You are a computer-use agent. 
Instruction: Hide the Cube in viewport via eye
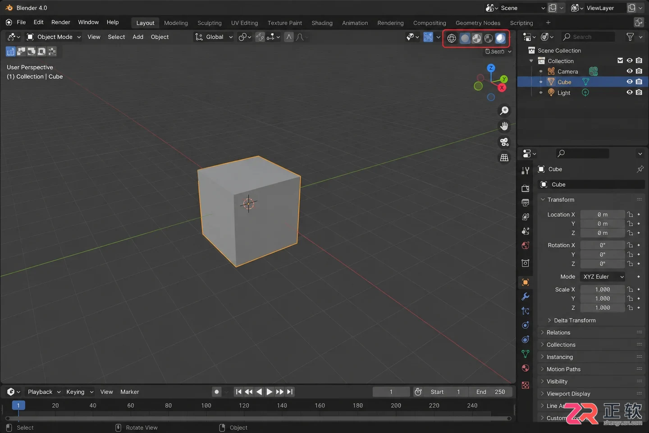tap(630, 82)
